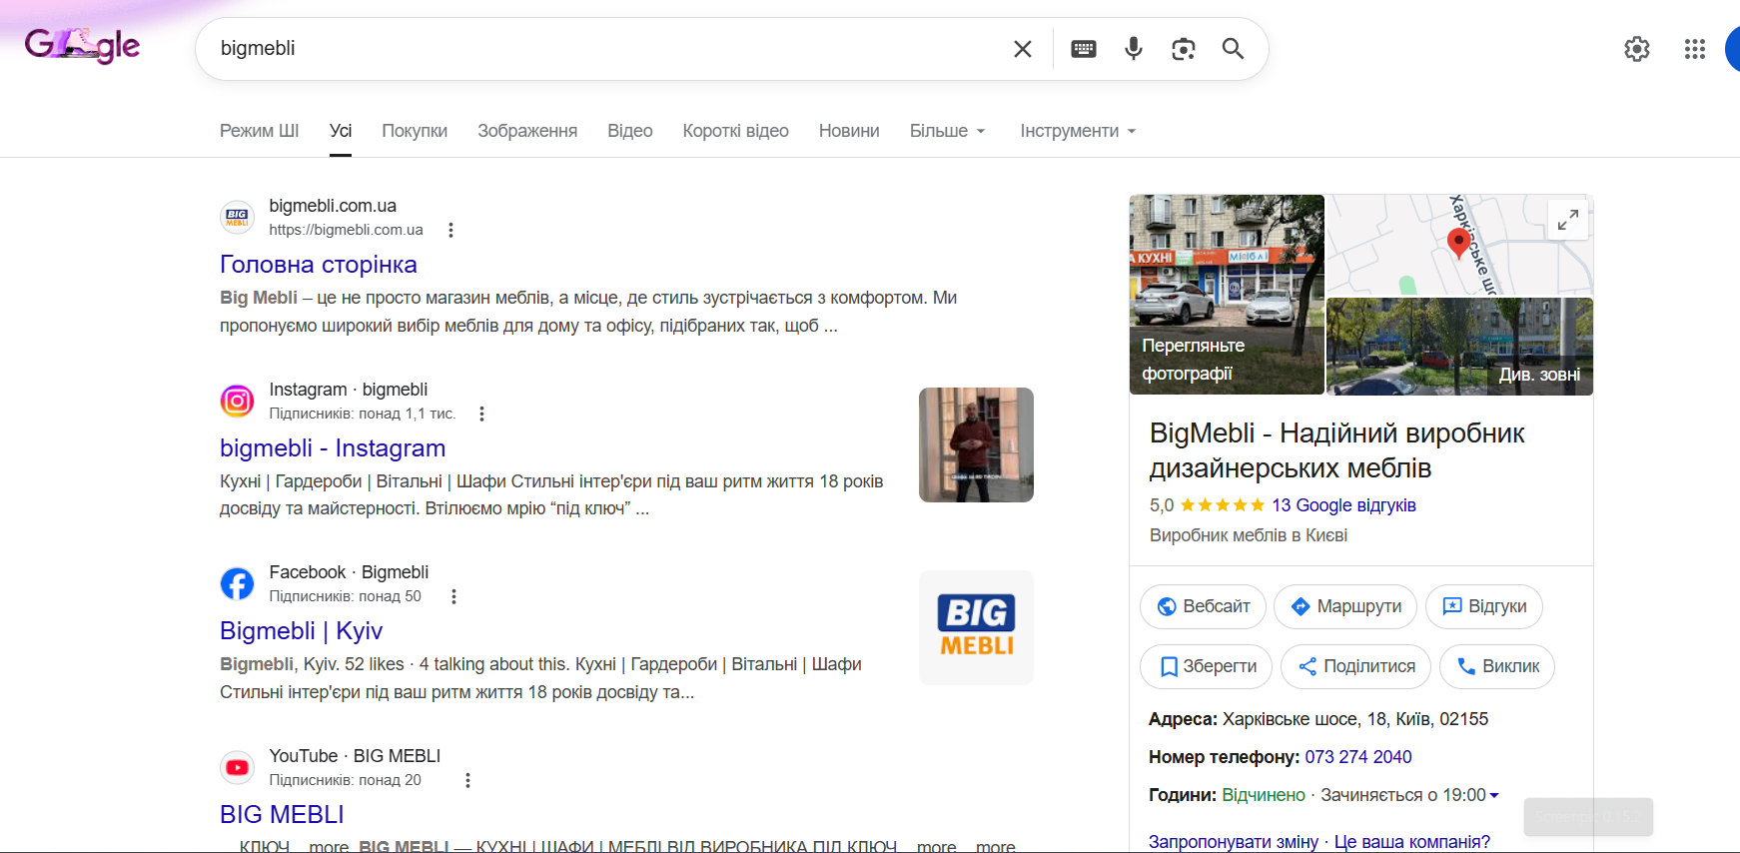Image resolution: width=1740 pixels, height=853 pixels.
Task: Click the Зберегти save button
Action: [x=1207, y=666]
